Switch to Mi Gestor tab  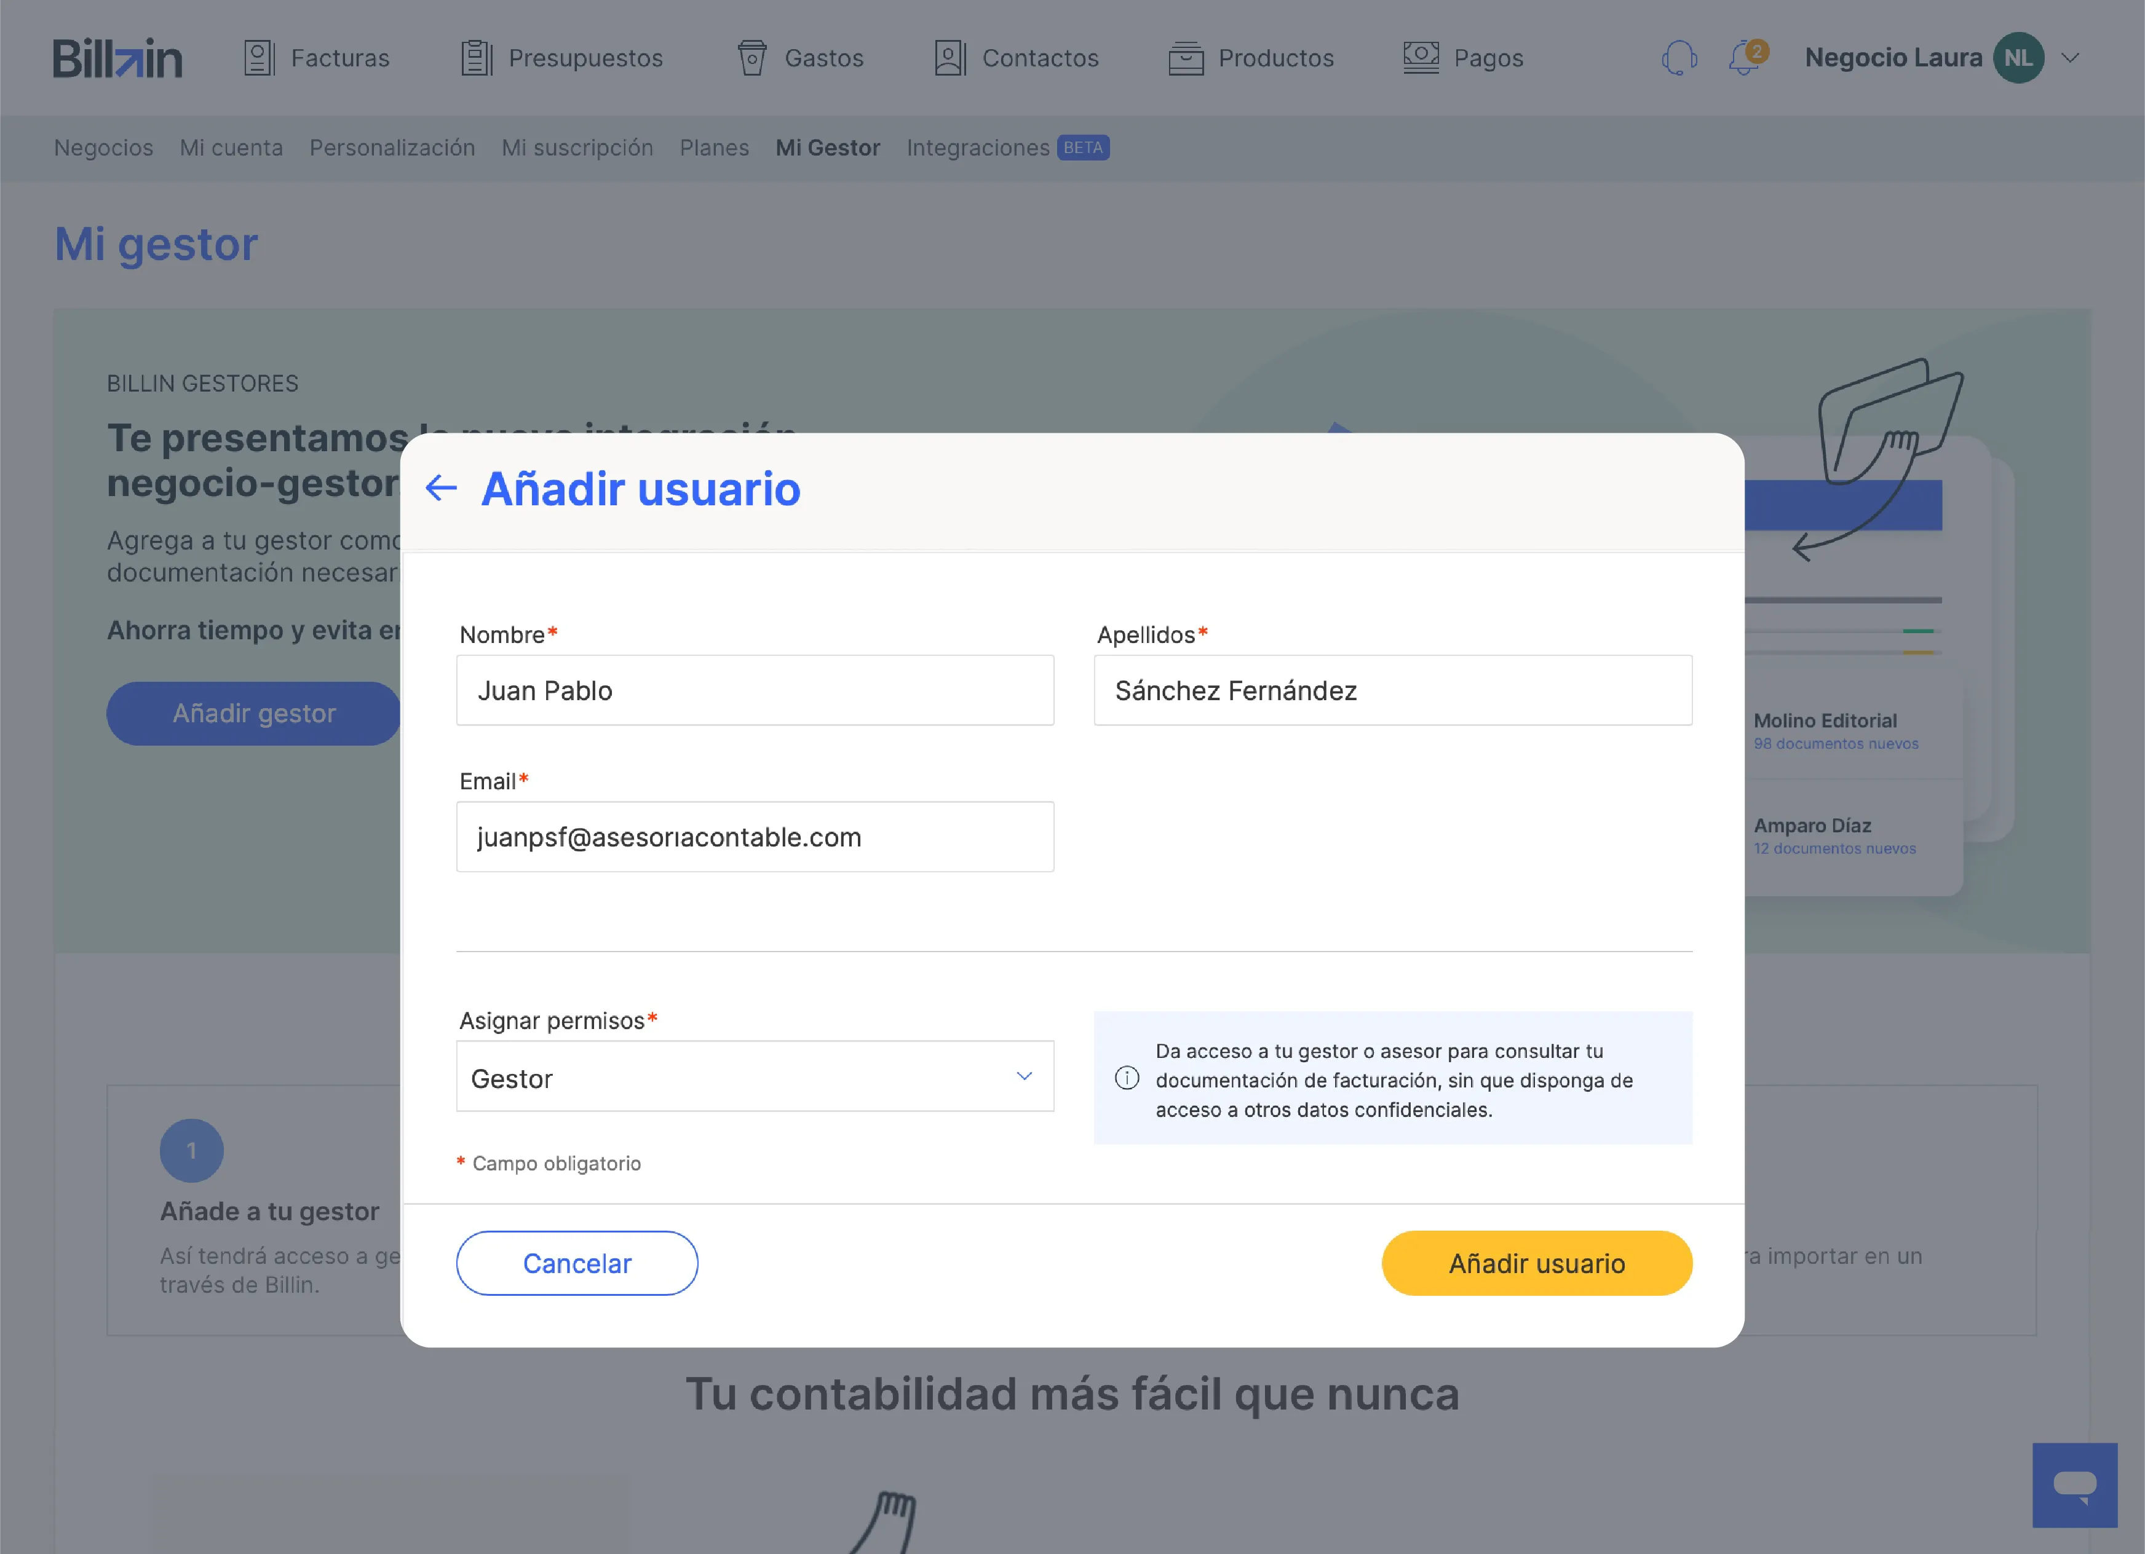pos(828,148)
